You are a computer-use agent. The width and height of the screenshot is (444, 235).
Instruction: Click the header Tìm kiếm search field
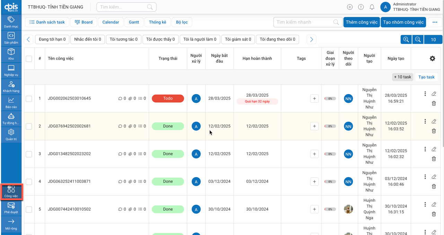(126, 7)
